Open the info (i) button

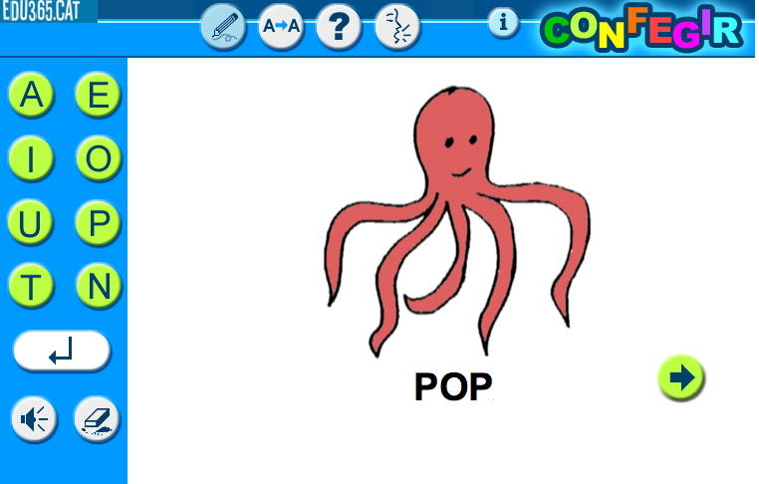503,23
